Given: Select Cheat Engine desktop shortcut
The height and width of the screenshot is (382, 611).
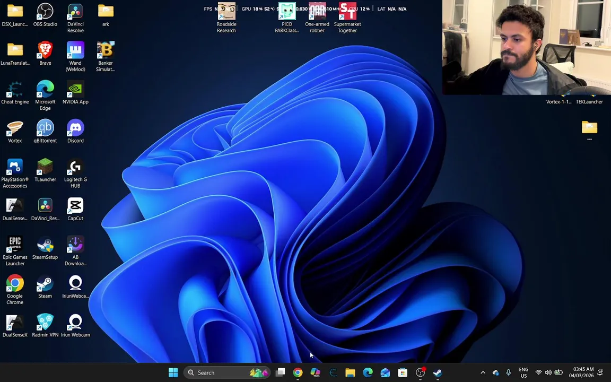Looking at the screenshot, I should (x=15, y=93).
